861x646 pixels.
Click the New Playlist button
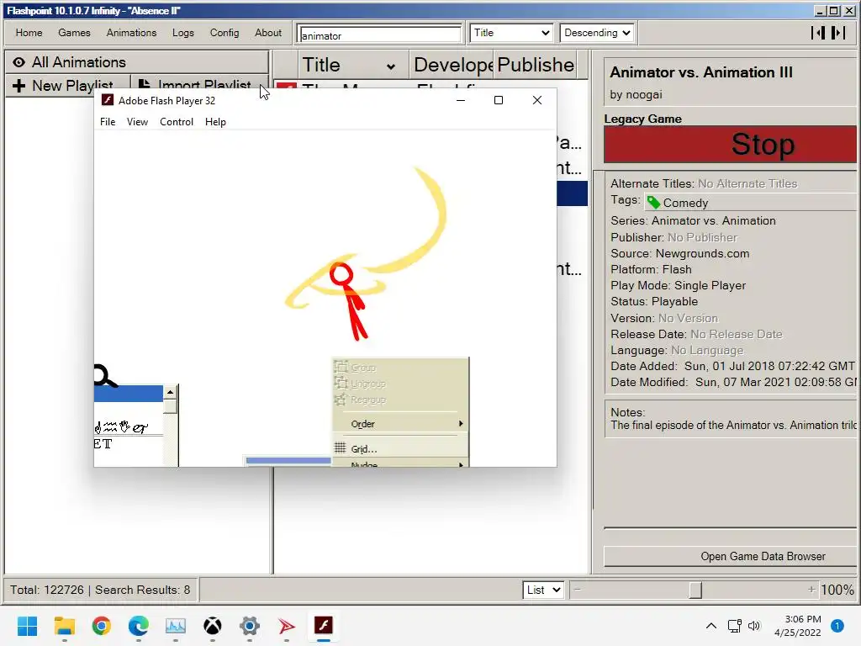(x=68, y=86)
